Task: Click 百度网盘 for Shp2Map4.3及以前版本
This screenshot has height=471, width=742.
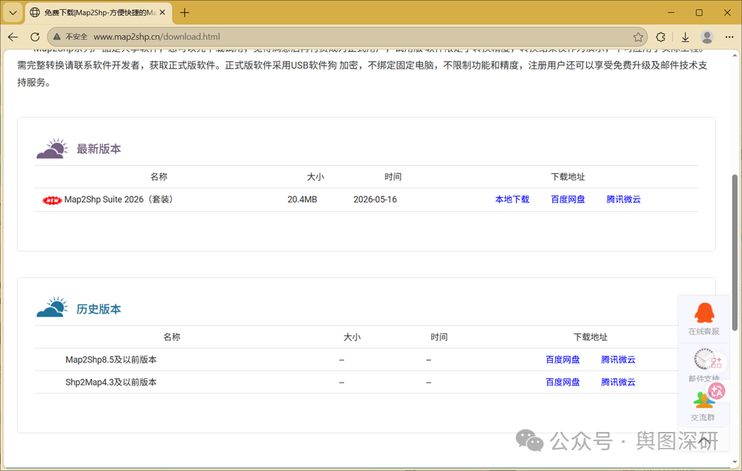Action: click(x=562, y=382)
